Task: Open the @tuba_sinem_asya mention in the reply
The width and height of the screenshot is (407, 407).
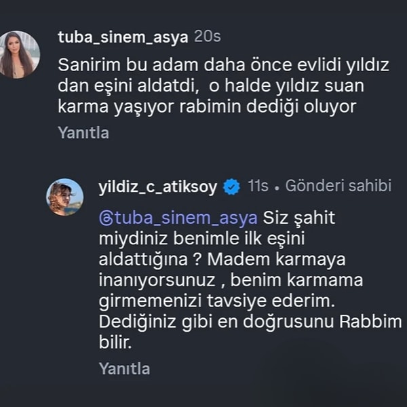Action: point(178,219)
